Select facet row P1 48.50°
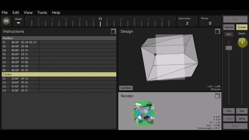249x140 pixels. pyautogui.click(x=59, y=42)
